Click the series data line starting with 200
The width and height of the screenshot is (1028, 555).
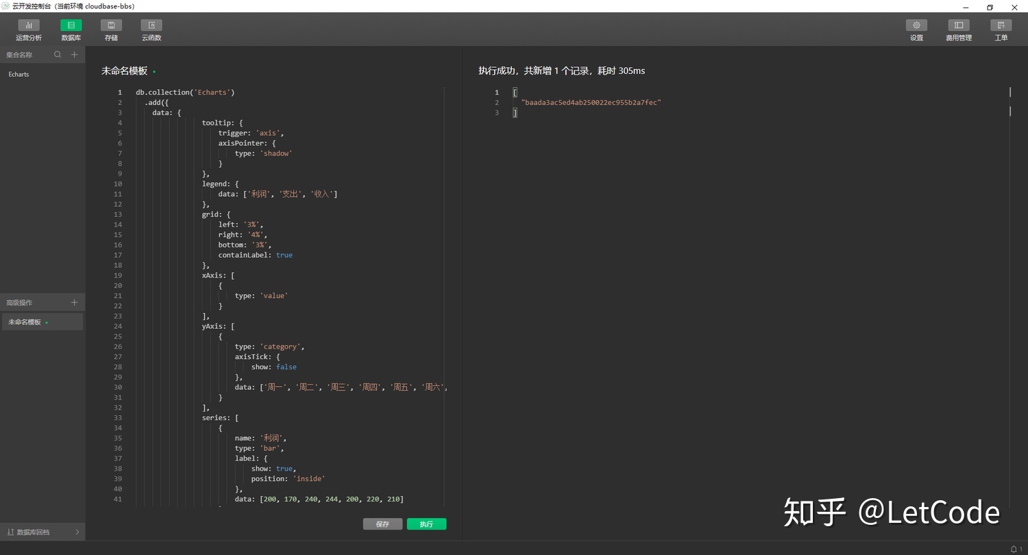[x=319, y=499]
